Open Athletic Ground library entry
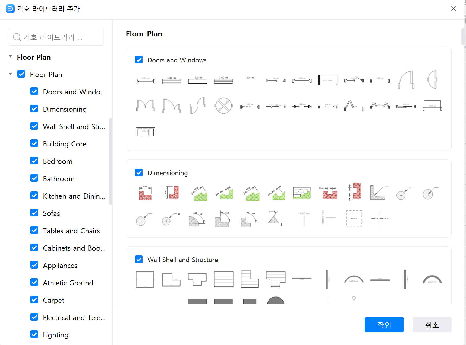The image size is (466, 345). click(68, 283)
